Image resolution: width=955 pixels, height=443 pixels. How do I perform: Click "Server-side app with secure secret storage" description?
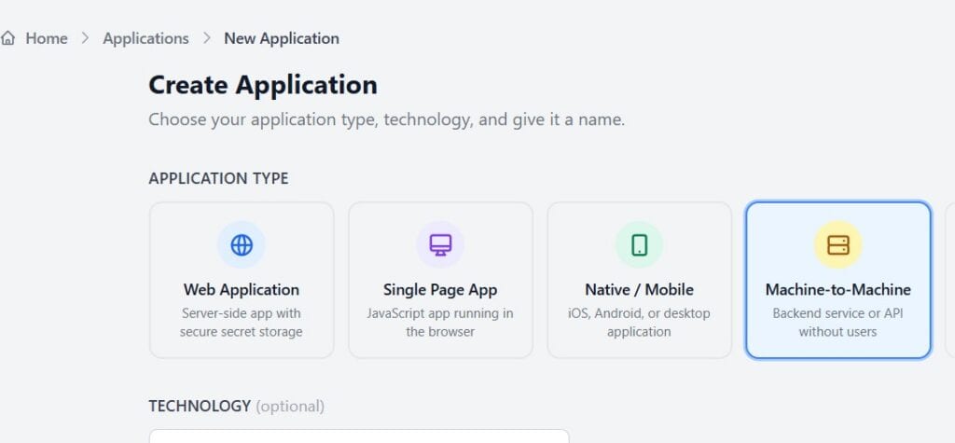[242, 323]
